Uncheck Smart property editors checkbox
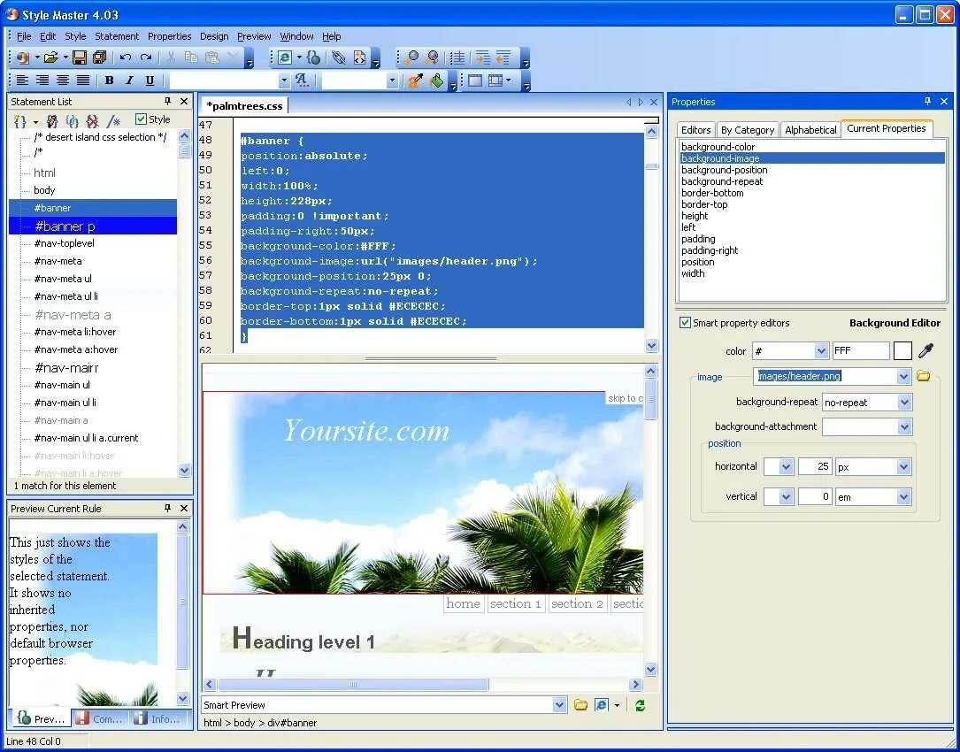The image size is (960, 752). click(685, 322)
